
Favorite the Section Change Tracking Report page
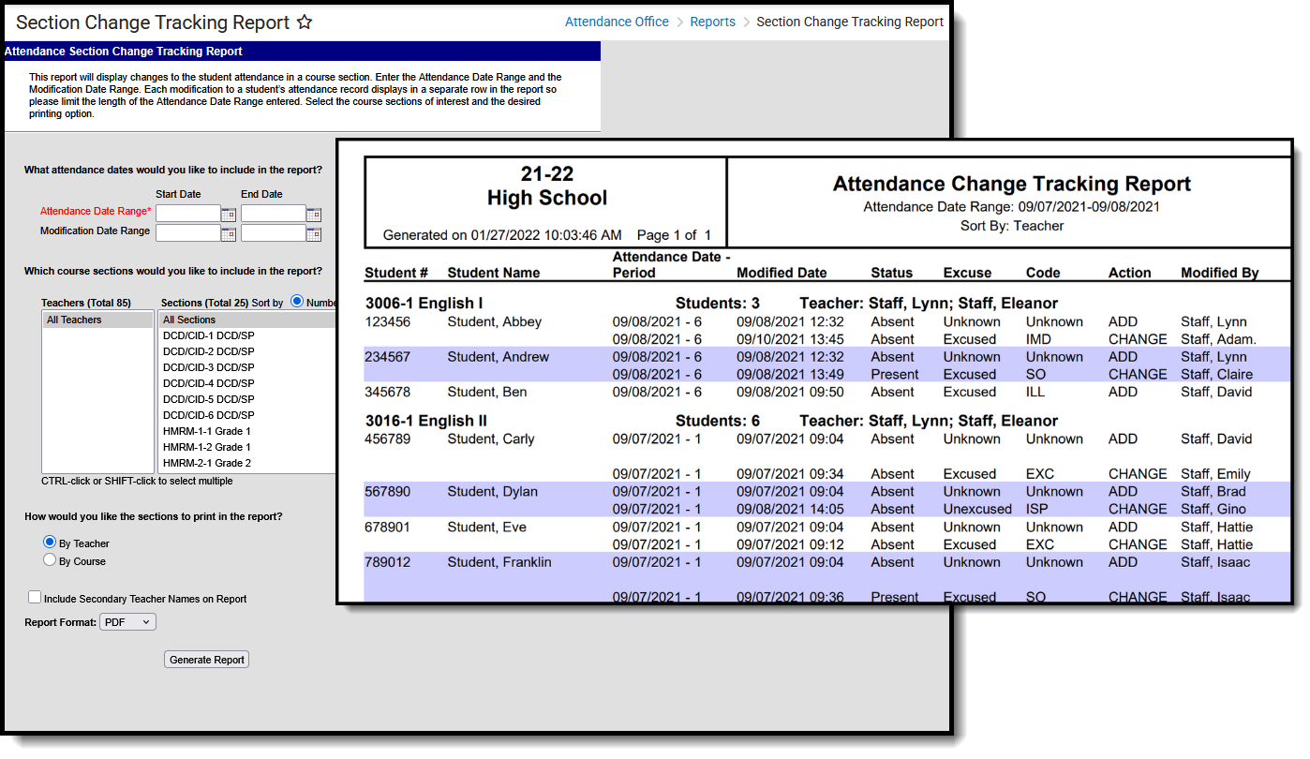tap(305, 22)
